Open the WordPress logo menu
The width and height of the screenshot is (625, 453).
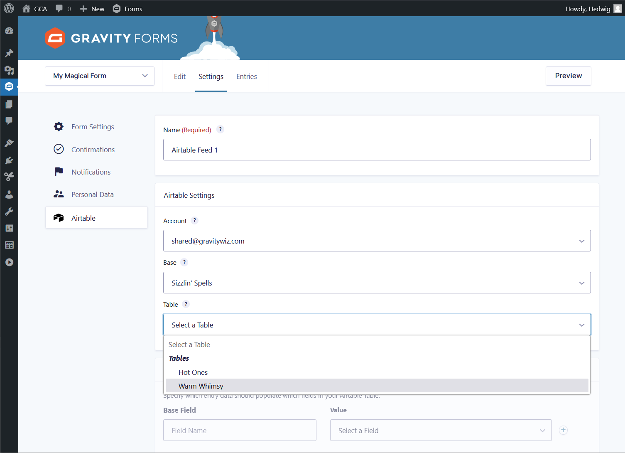(x=9, y=8)
